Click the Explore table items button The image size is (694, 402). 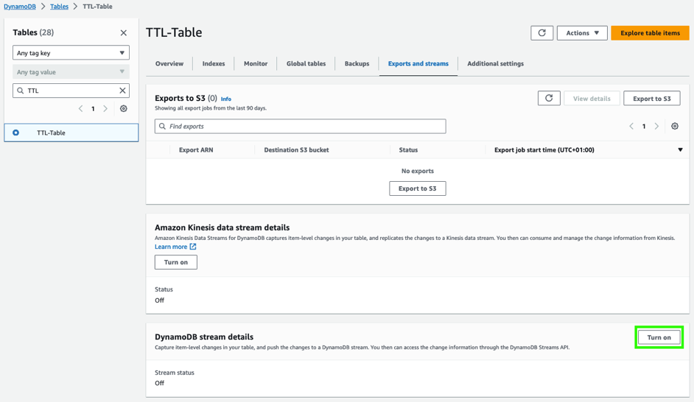point(650,33)
